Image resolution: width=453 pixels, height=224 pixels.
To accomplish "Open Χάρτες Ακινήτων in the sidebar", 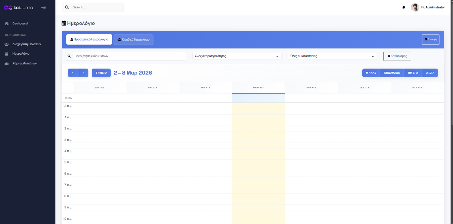I will click(x=24, y=63).
